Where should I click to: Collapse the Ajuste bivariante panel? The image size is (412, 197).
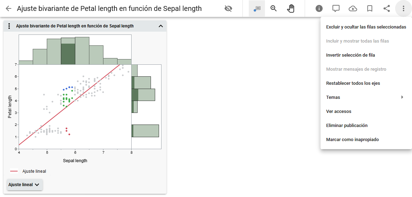coord(161,26)
